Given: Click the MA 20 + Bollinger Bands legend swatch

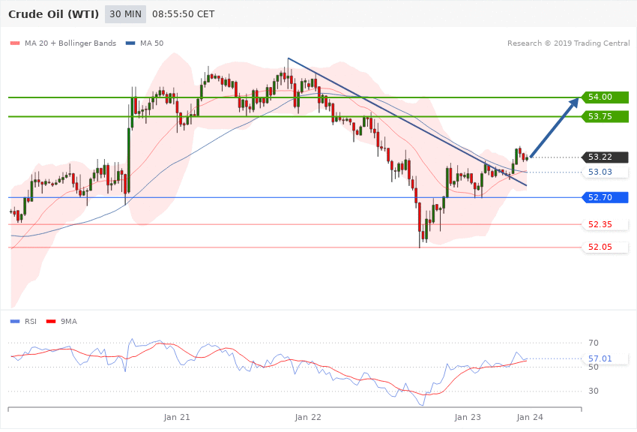Looking at the screenshot, I should (x=15, y=43).
